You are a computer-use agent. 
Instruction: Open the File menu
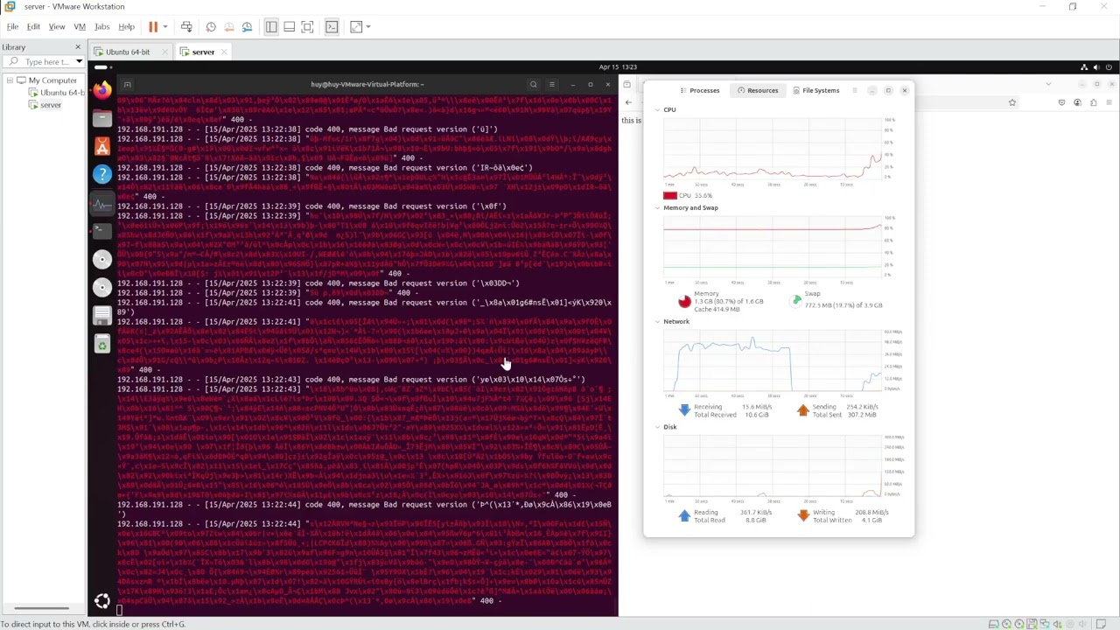(x=12, y=27)
